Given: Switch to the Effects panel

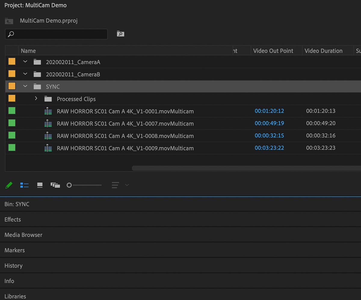Looking at the screenshot, I should click(x=13, y=219).
